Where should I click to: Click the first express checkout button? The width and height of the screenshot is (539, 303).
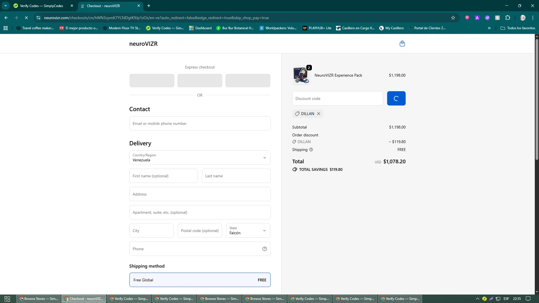pos(152,80)
